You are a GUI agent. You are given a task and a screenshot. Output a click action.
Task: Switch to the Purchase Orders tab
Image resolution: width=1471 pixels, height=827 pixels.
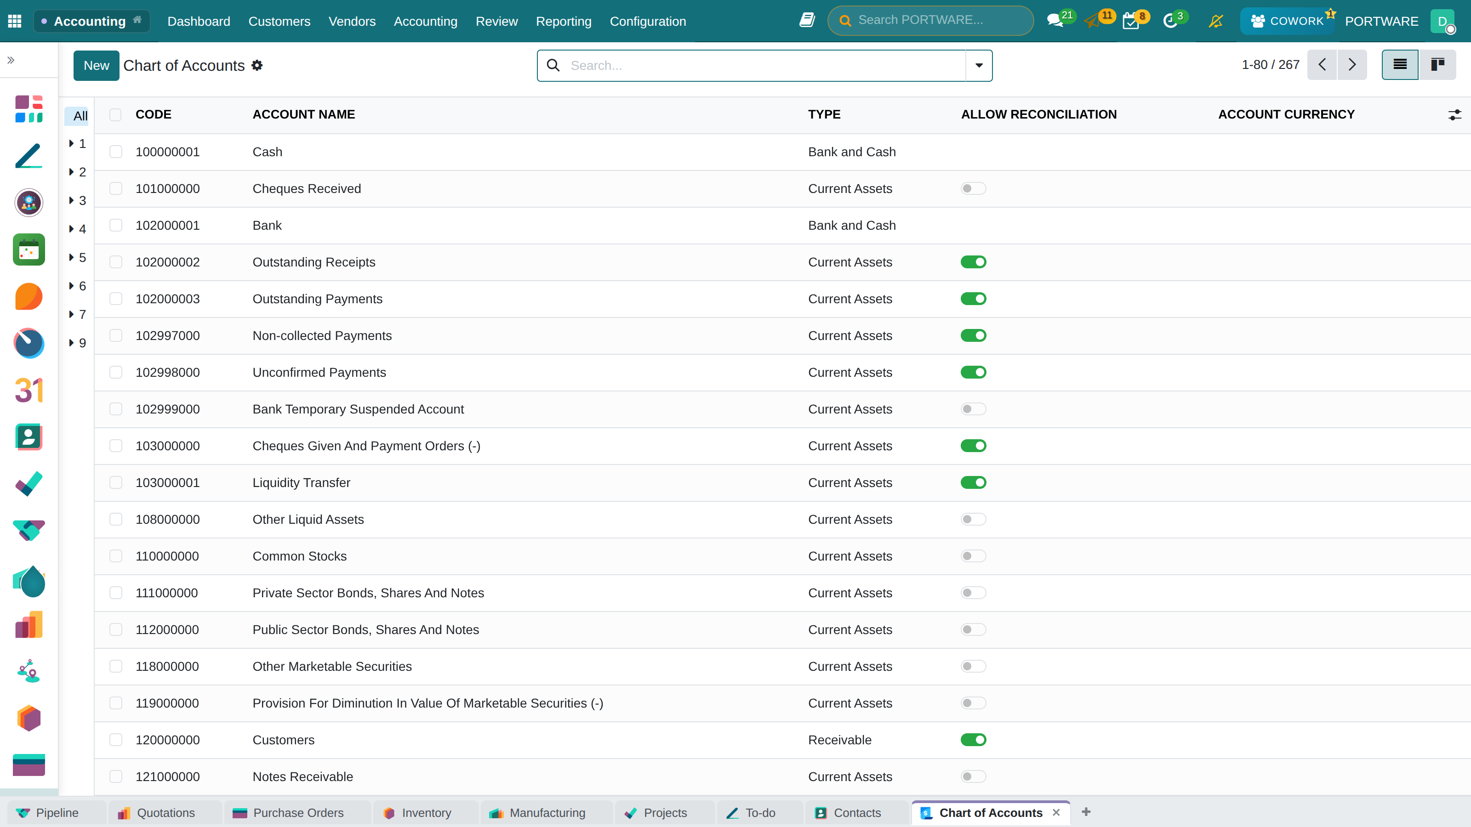tap(298, 813)
